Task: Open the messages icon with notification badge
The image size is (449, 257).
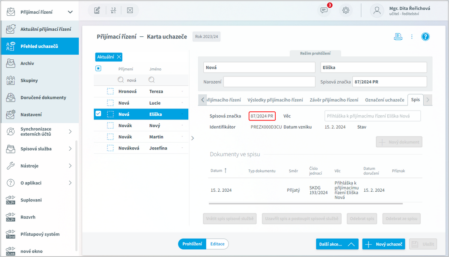Action: 324,11
